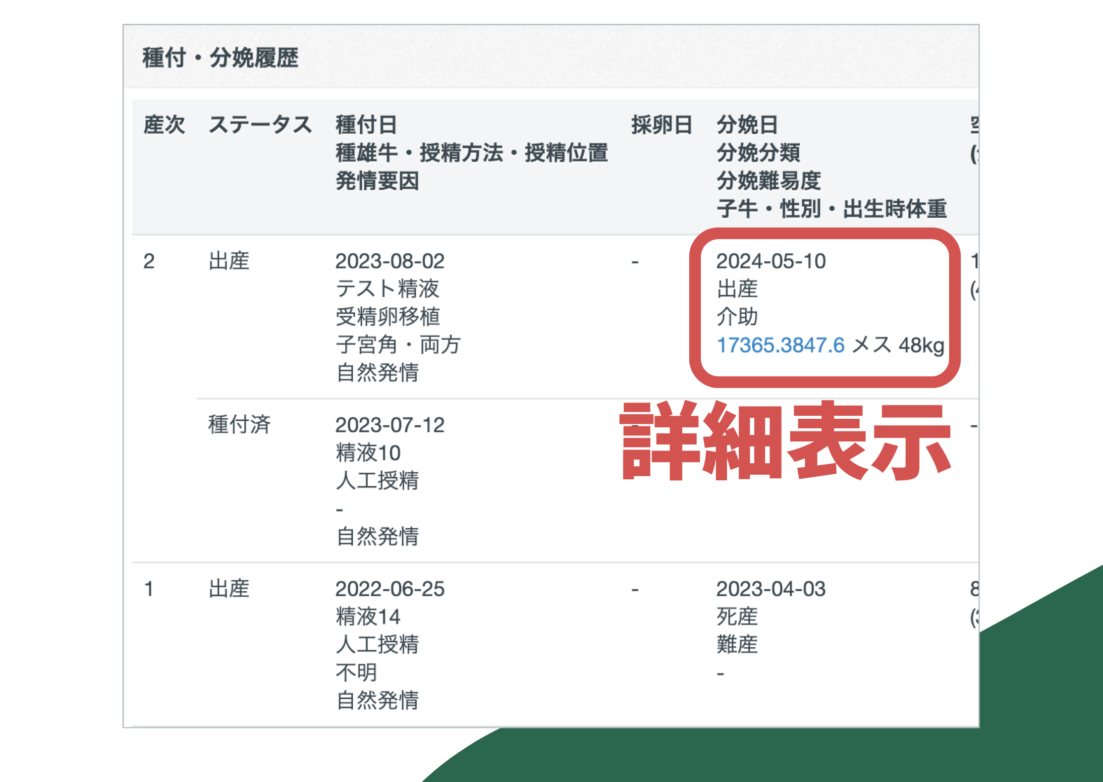Click the 産次 column header

coord(164,125)
